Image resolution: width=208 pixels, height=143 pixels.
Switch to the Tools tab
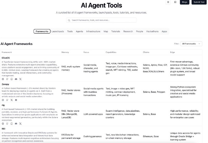click(70, 31)
